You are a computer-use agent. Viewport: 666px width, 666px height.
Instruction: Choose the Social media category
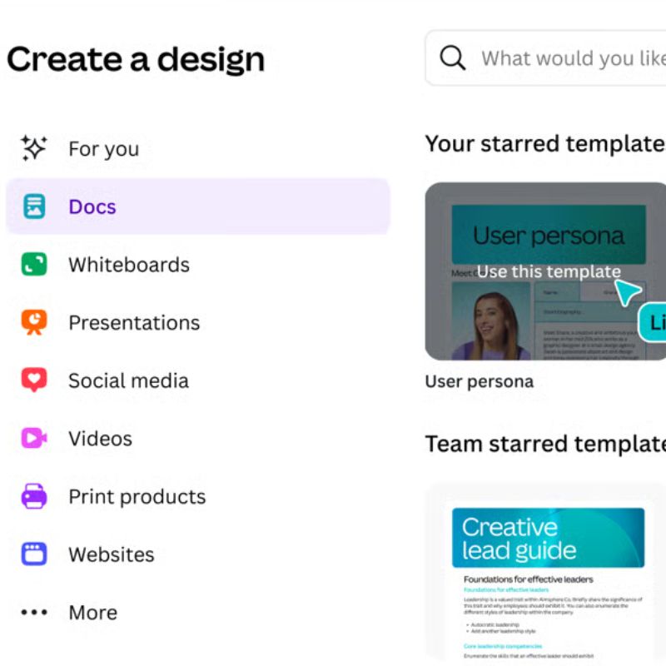(128, 380)
